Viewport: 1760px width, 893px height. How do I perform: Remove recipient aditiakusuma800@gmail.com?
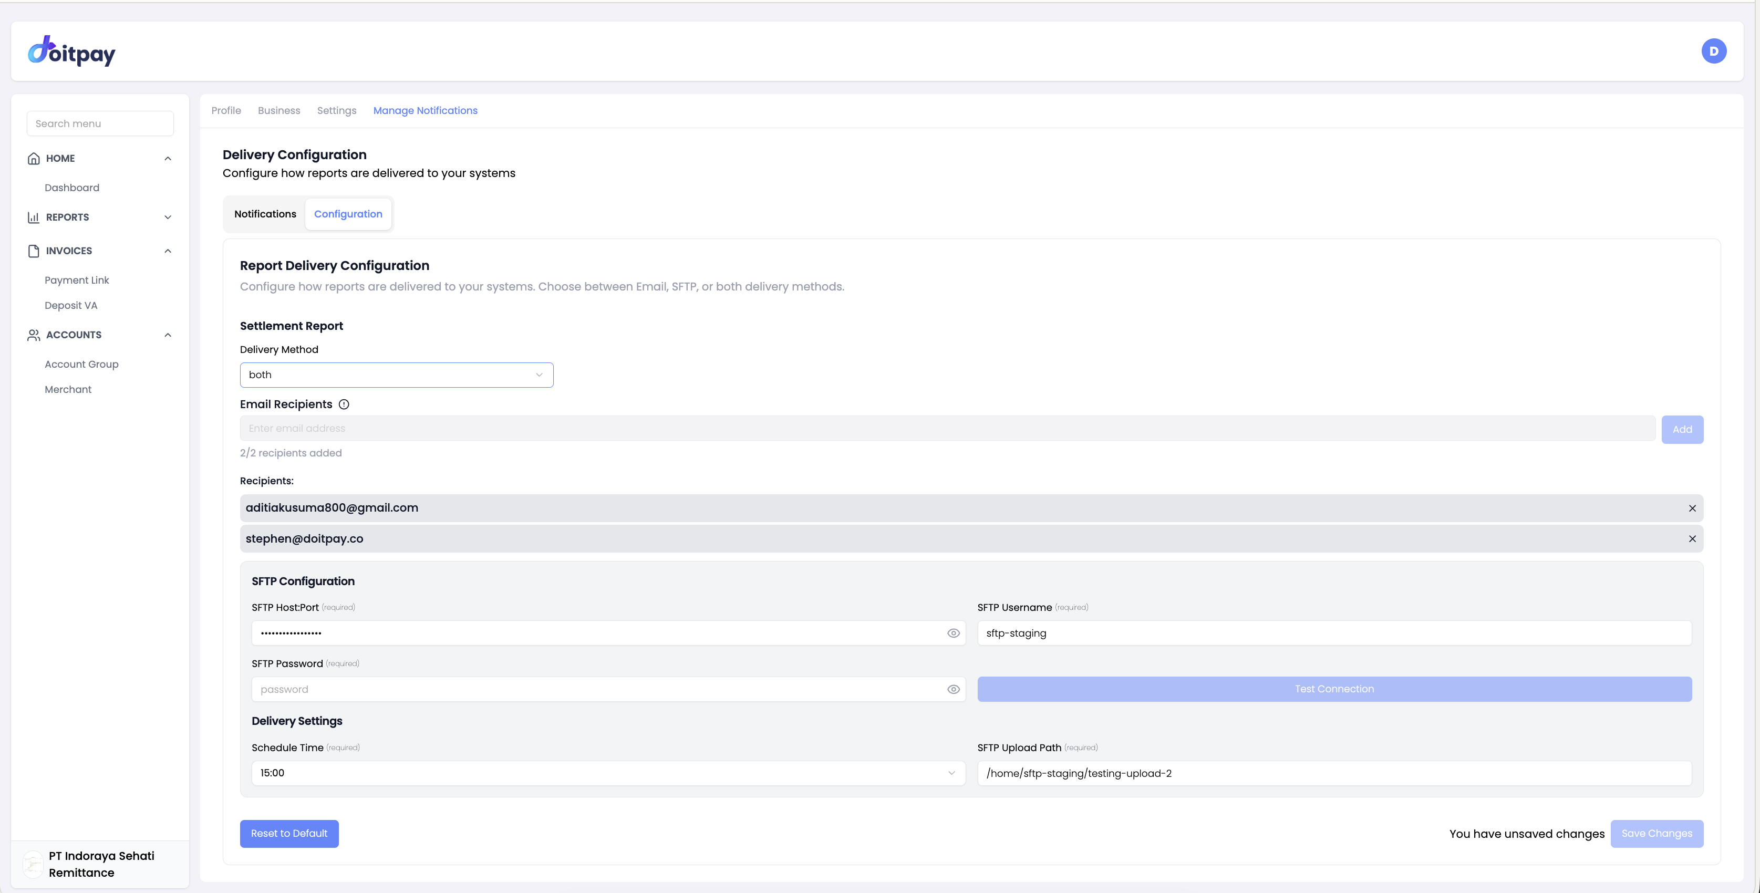1692,508
